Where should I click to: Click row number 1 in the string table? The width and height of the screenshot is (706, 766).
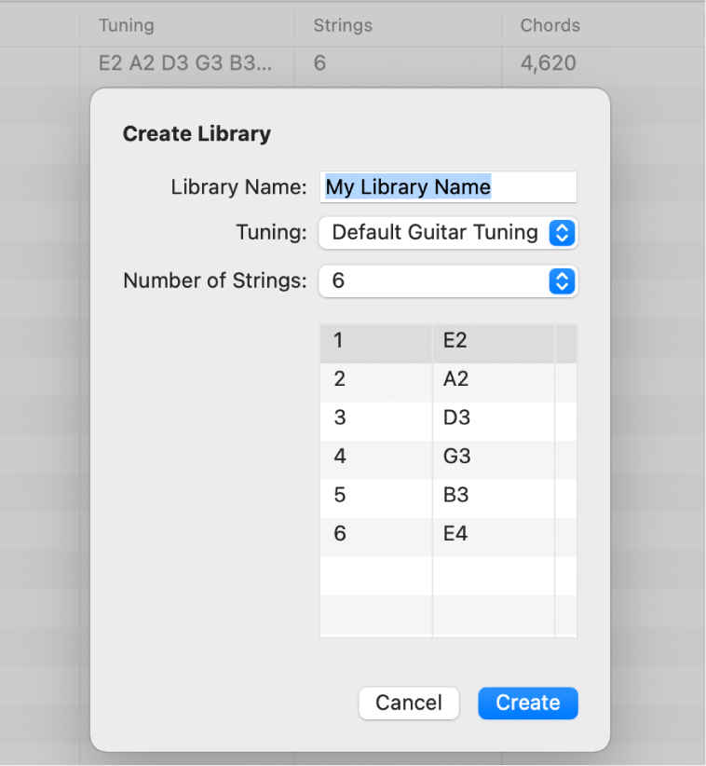coord(375,341)
